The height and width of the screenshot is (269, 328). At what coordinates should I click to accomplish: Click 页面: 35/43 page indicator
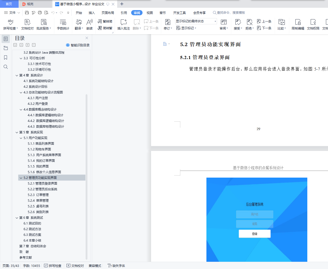point(11,266)
